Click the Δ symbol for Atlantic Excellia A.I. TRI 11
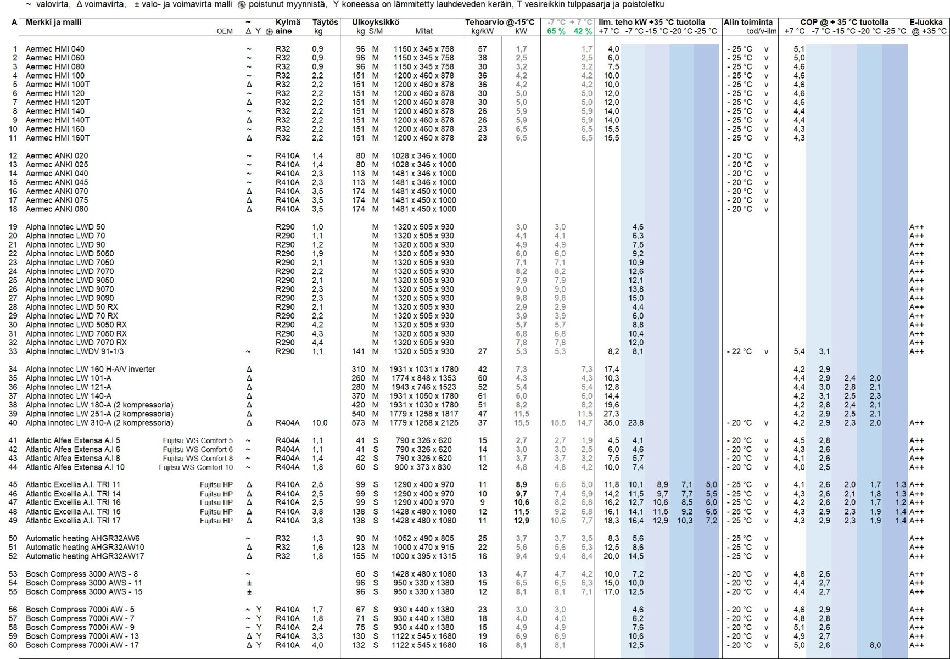This screenshot has height=659, width=950. pyautogui.click(x=249, y=485)
